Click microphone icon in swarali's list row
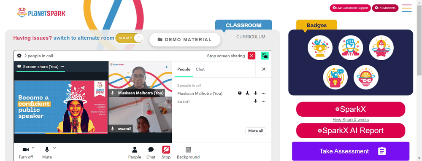422x161 pixels. [x=255, y=101]
